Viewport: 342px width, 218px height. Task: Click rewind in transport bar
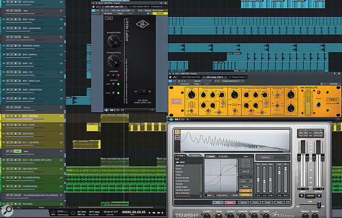153,212
